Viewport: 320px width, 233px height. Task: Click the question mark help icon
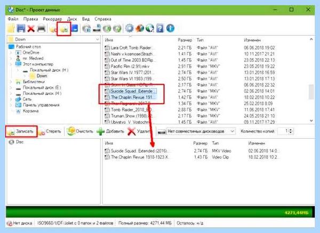pyautogui.click(x=160, y=28)
